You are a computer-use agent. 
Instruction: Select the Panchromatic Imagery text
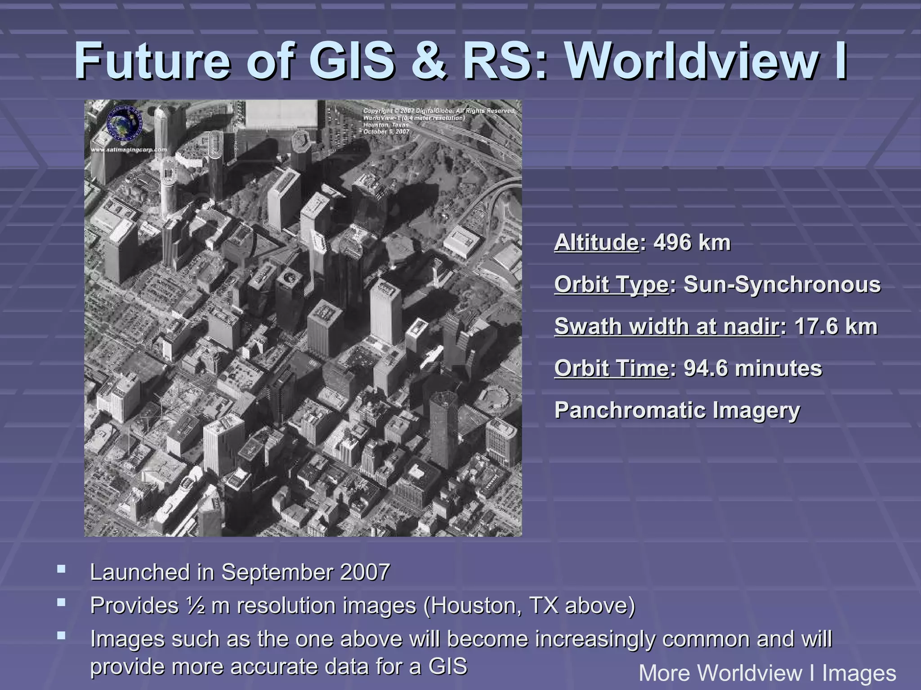click(x=677, y=411)
